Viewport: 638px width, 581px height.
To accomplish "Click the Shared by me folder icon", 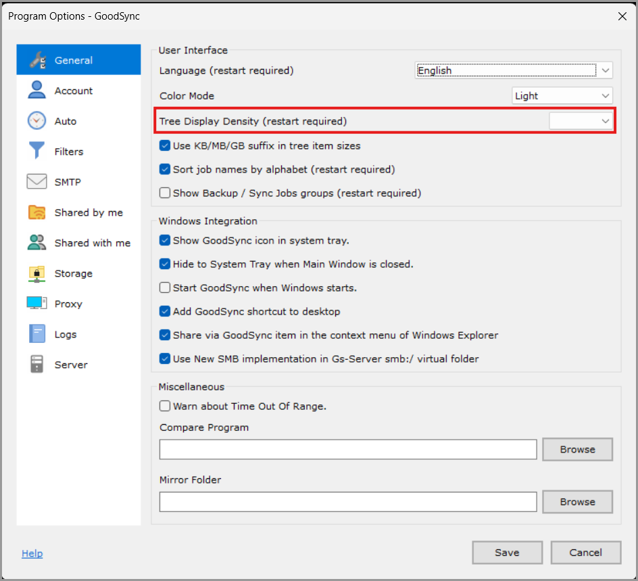I will point(36,212).
